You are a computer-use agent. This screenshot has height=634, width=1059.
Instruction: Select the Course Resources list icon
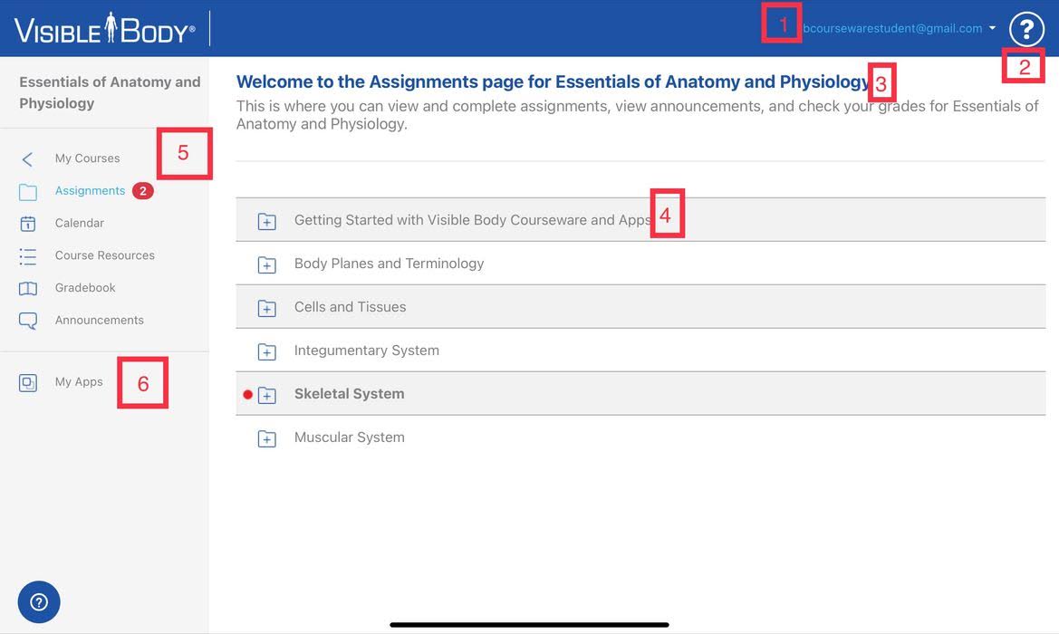click(x=28, y=256)
